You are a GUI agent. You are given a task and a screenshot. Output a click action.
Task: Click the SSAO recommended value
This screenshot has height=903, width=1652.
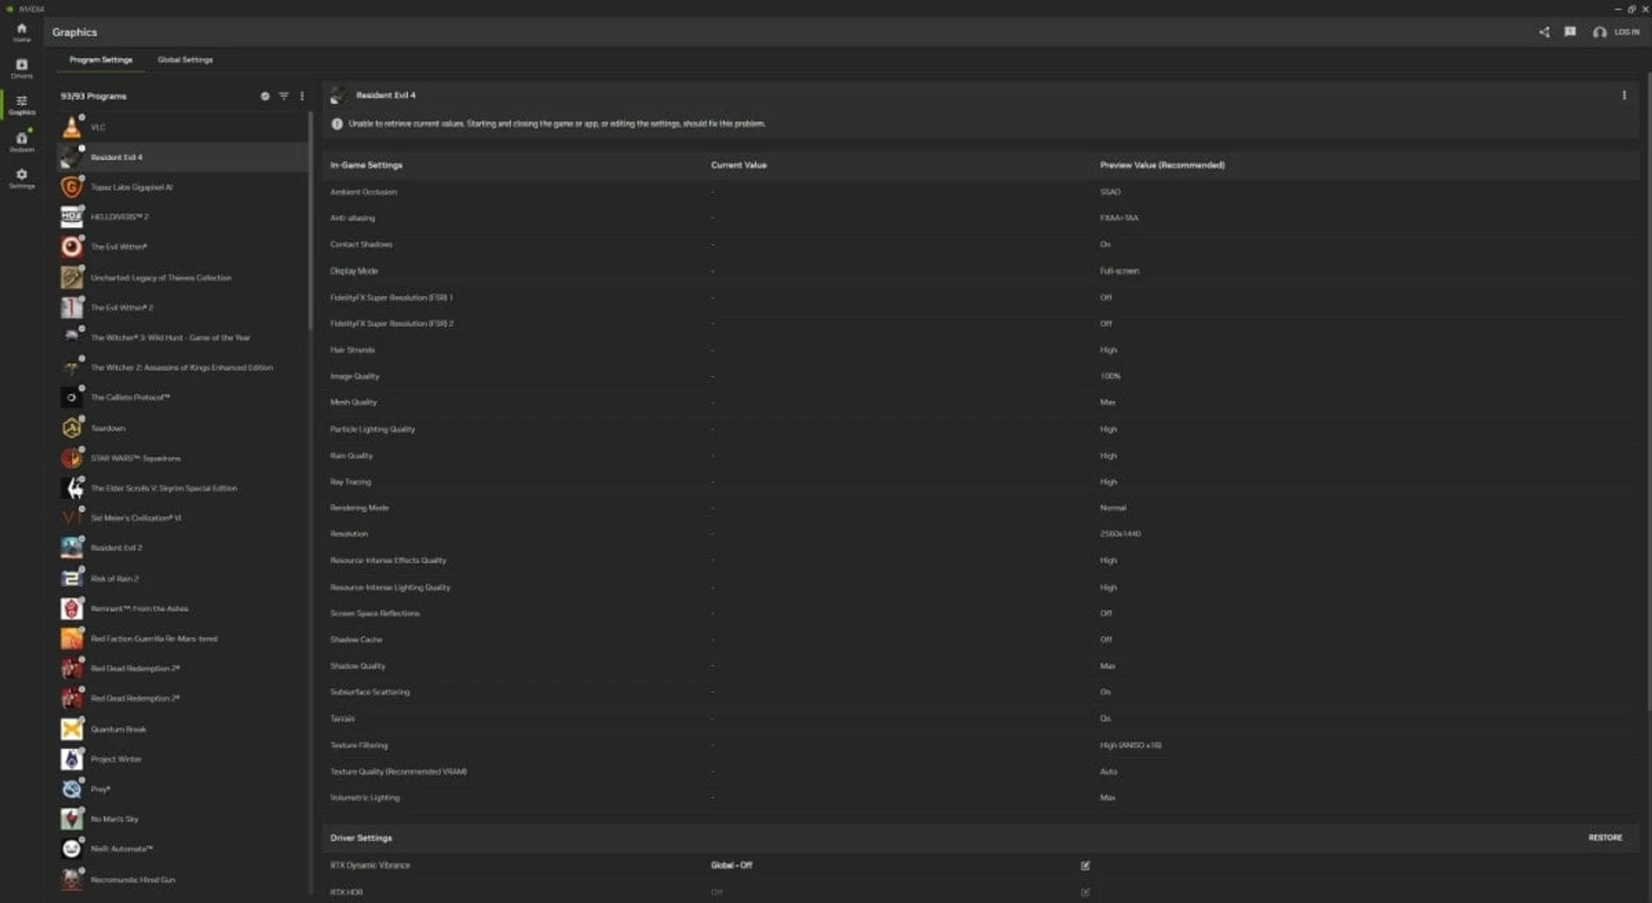click(1110, 192)
